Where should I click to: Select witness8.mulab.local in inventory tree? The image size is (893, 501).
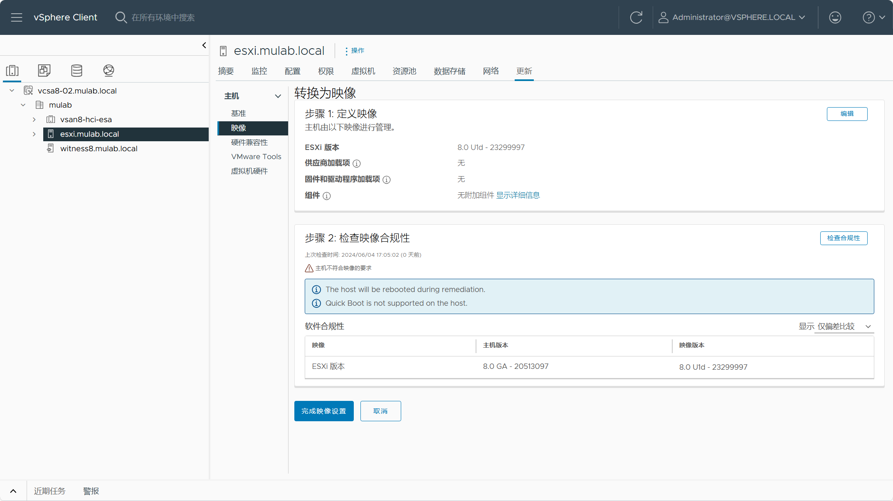[x=99, y=148]
